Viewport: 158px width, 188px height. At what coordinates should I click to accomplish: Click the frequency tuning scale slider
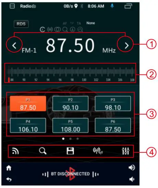coord(71,73)
